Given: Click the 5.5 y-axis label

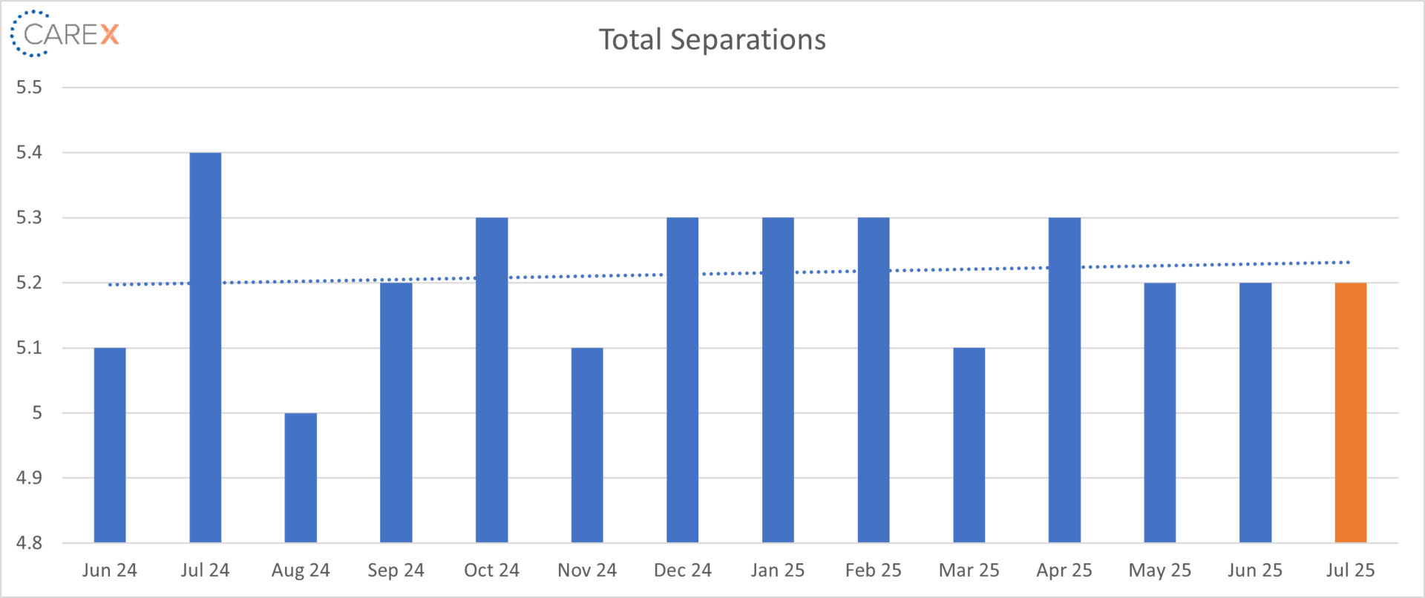Looking at the screenshot, I should [x=30, y=88].
